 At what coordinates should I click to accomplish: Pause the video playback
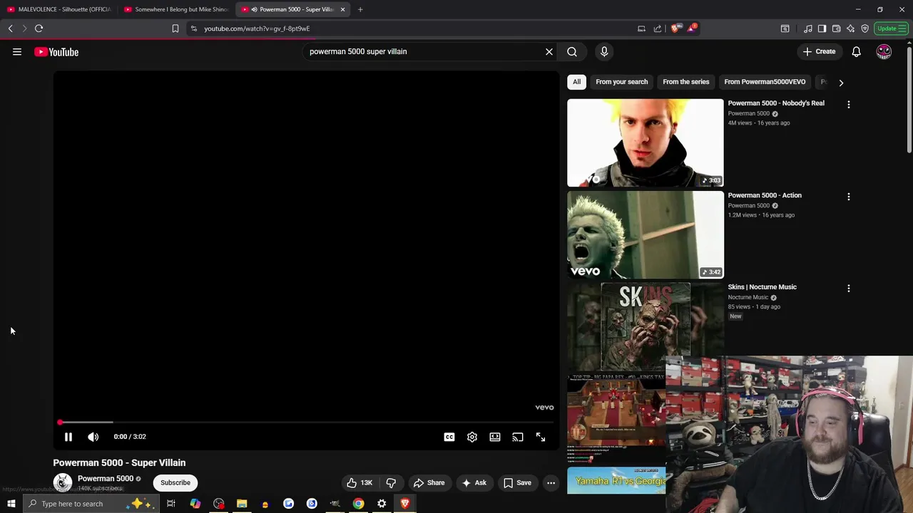[x=68, y=437]
